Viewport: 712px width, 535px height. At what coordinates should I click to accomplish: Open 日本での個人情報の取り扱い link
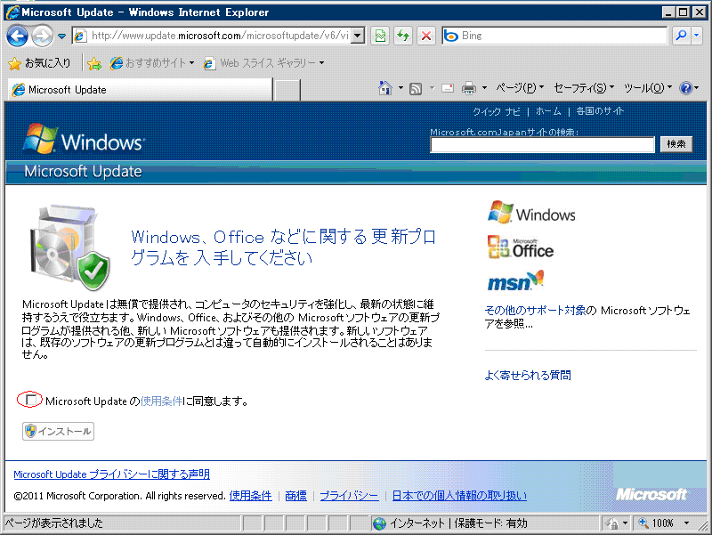[459, 496]
